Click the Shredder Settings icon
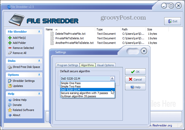The width and height of the screenshot is (185, 130). 10,81
